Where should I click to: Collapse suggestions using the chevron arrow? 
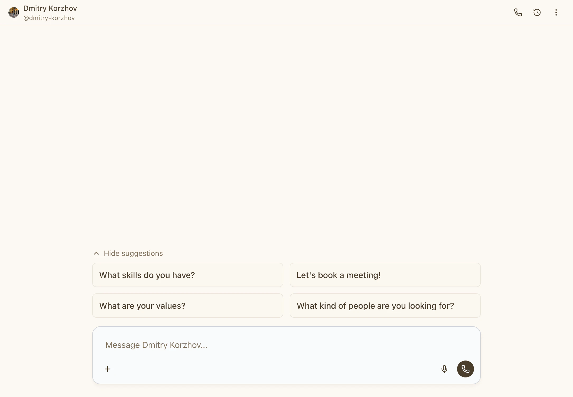[x=96, y=253]
